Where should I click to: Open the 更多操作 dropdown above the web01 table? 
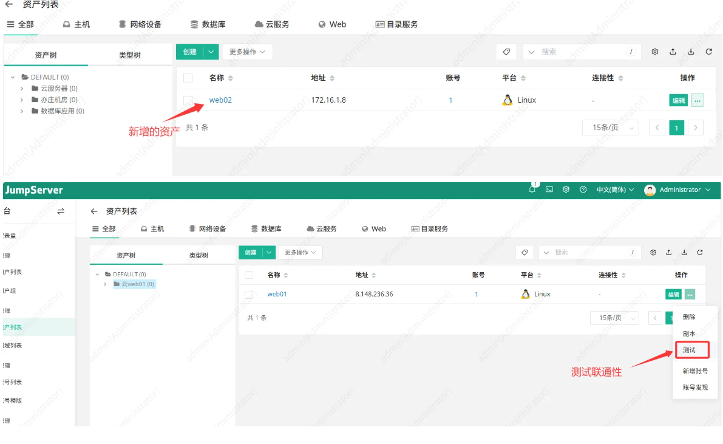(300, 253)
